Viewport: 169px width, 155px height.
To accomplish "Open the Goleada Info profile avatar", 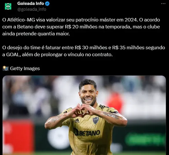I will point(8,6).
